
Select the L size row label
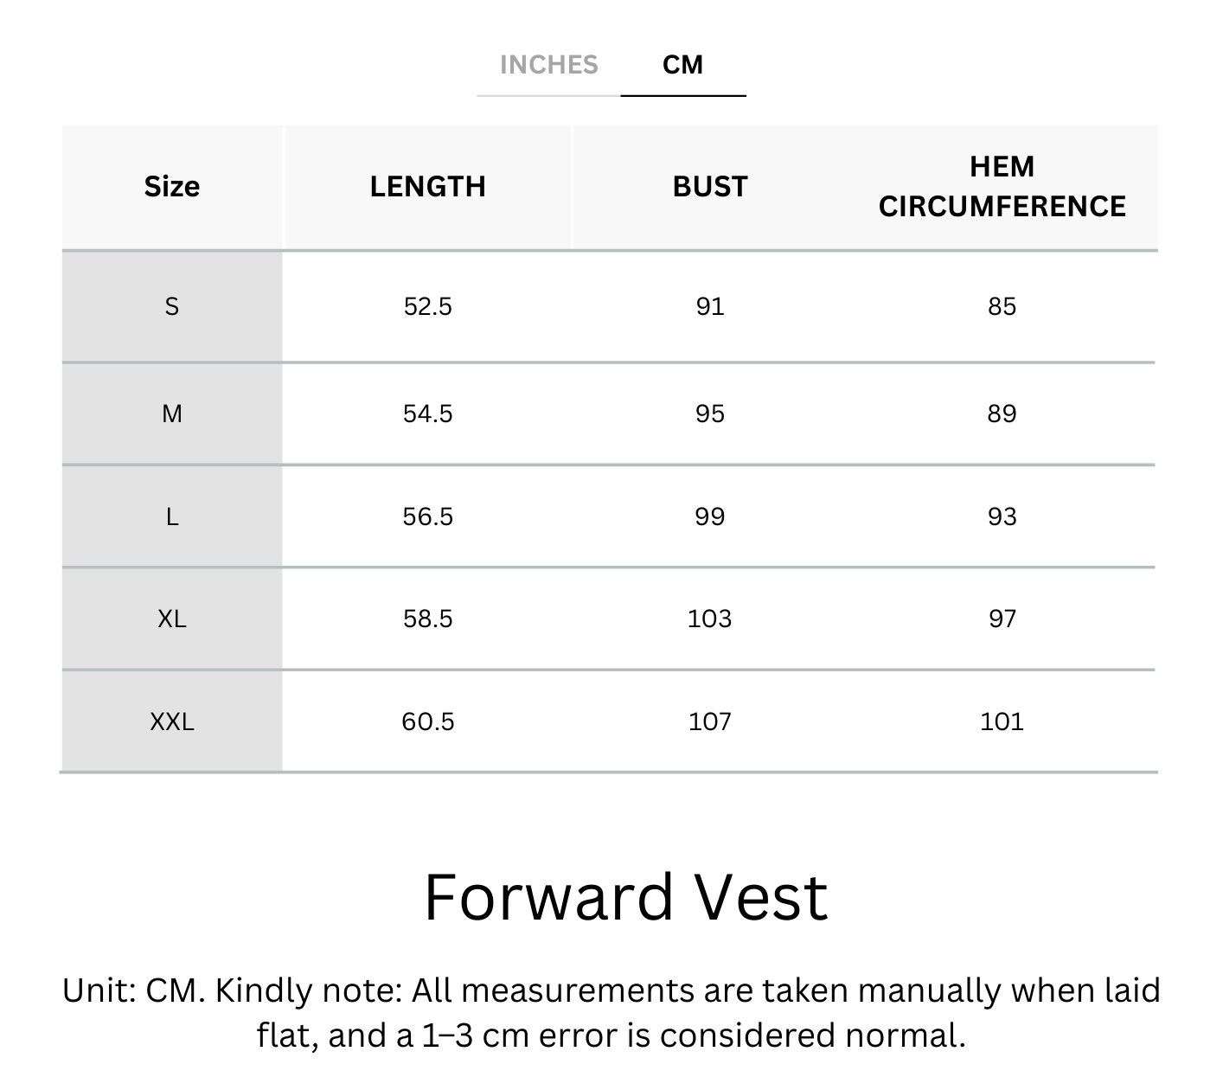[x=172, y=516]
